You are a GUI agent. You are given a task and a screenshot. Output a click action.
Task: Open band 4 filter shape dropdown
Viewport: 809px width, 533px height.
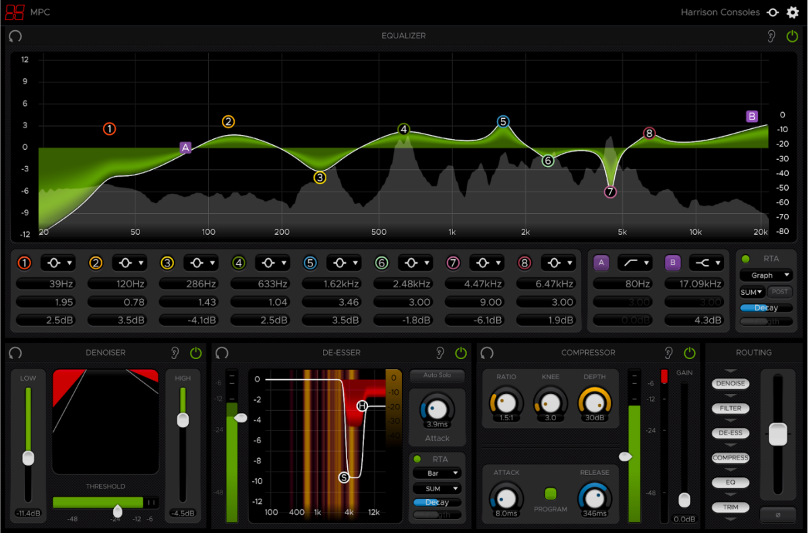coord(272,262)
